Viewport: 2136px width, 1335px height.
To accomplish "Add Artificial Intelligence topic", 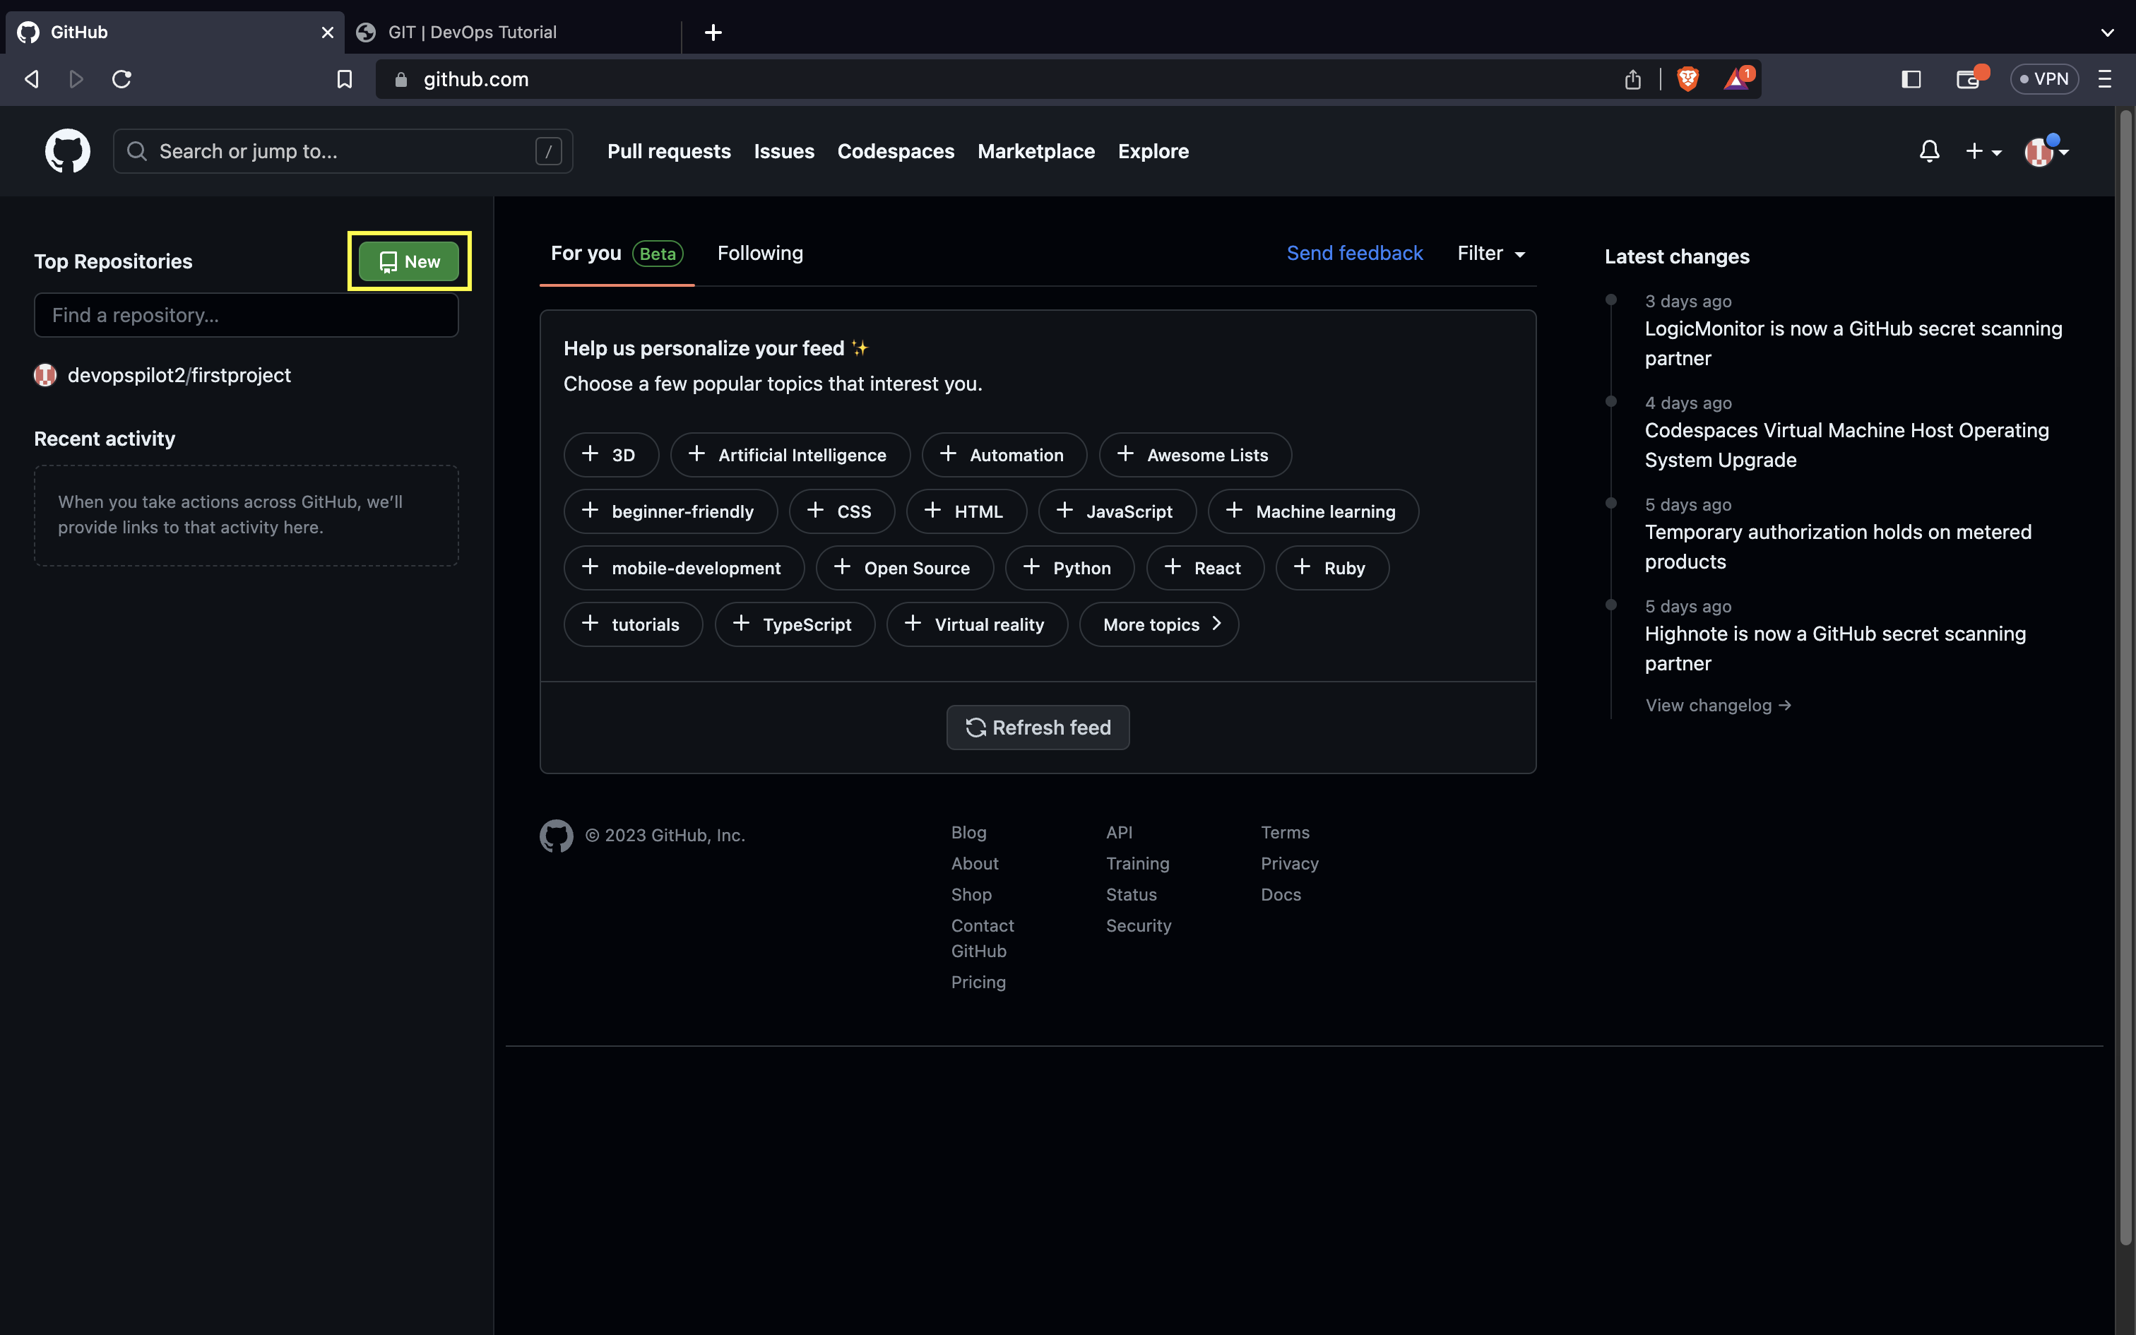I will [790, 455].
